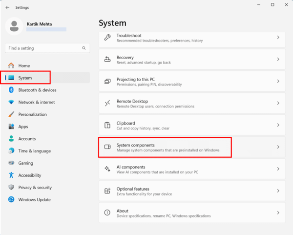Maximize the Settings window

[272, 5]
